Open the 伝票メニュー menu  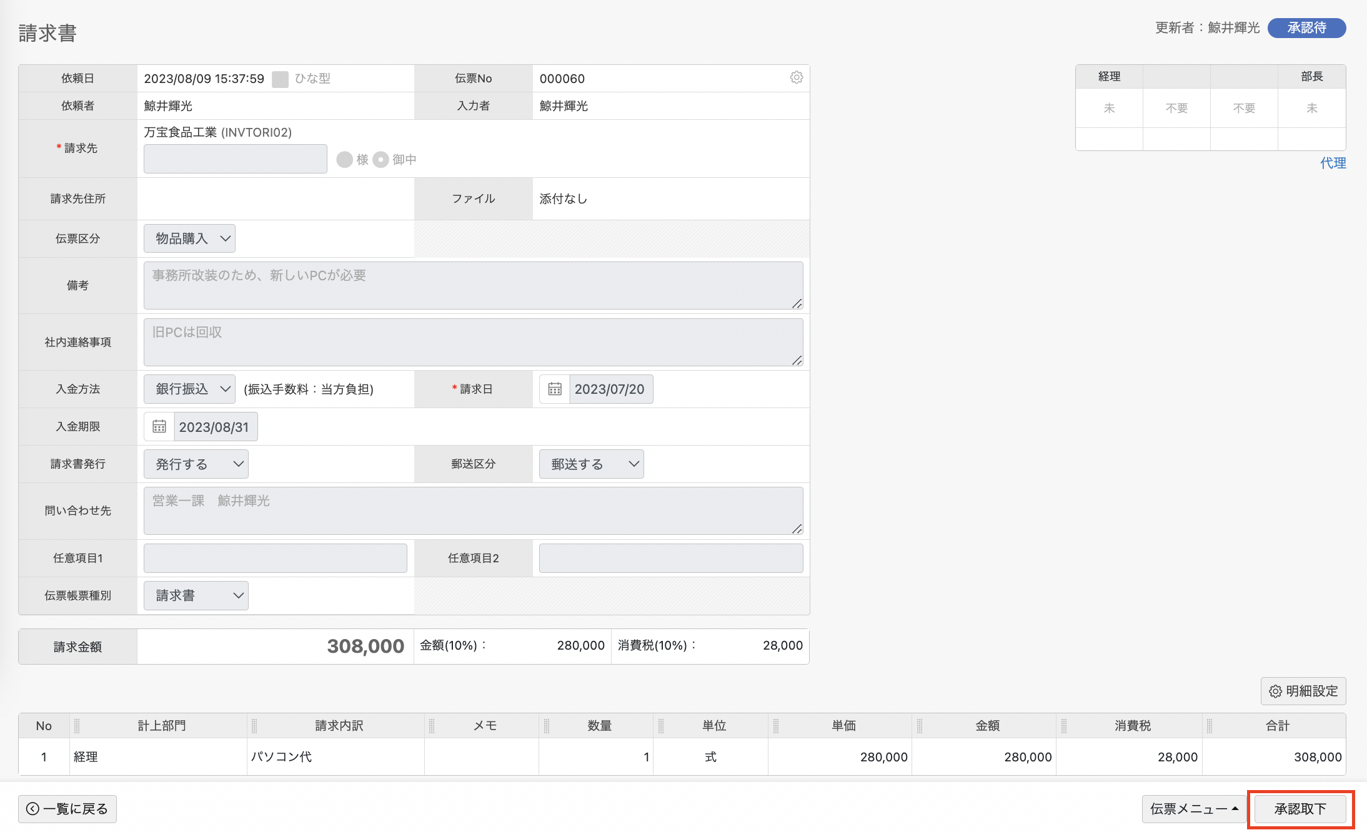[x=1194, y=809]
